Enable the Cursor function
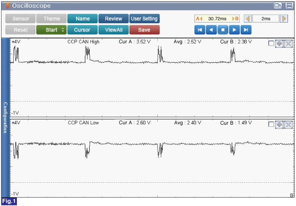 (x=82, y=30)
